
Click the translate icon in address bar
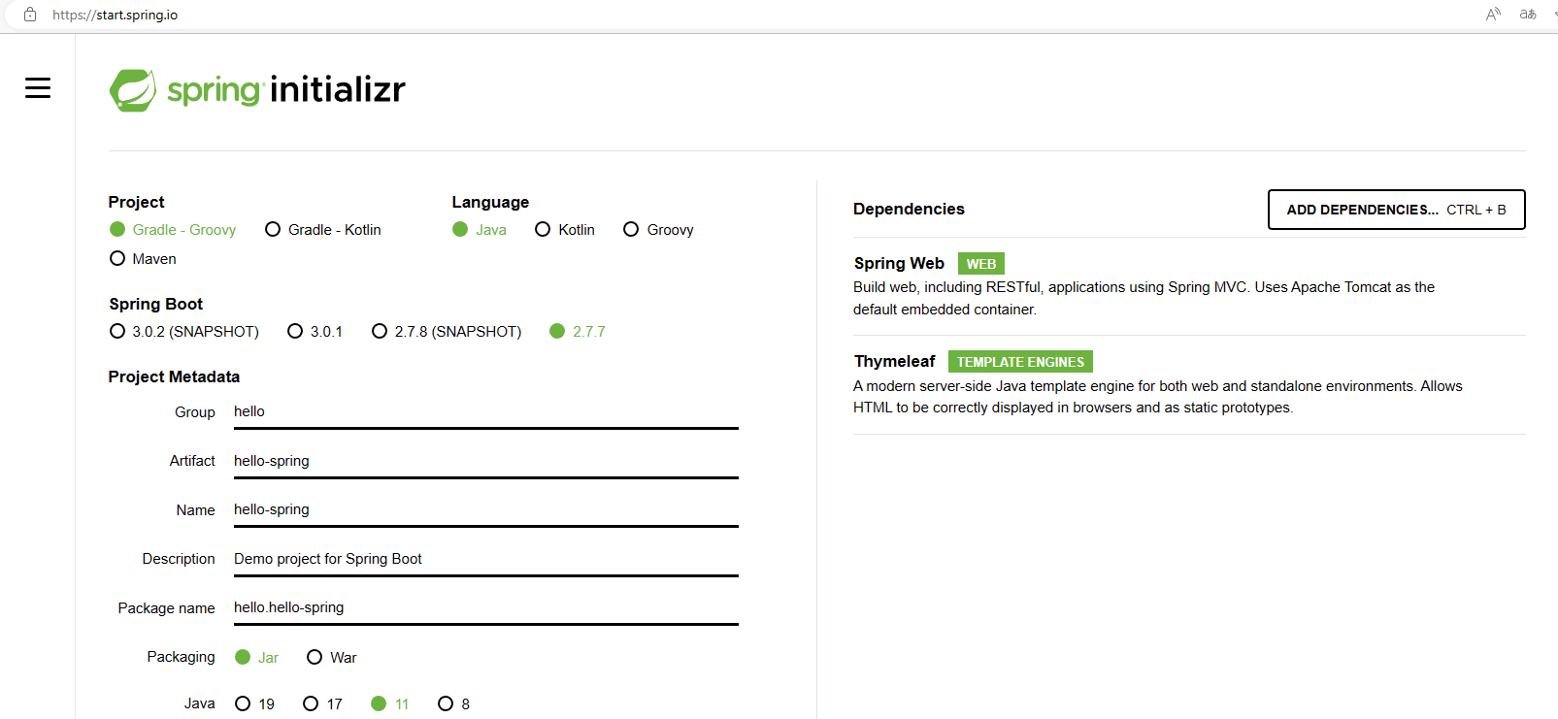click(x=1528, y=15)
